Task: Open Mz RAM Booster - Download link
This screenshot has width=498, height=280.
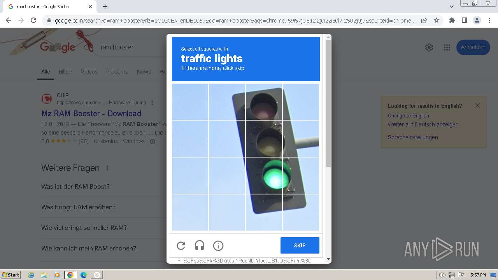Action: [91, 114]
